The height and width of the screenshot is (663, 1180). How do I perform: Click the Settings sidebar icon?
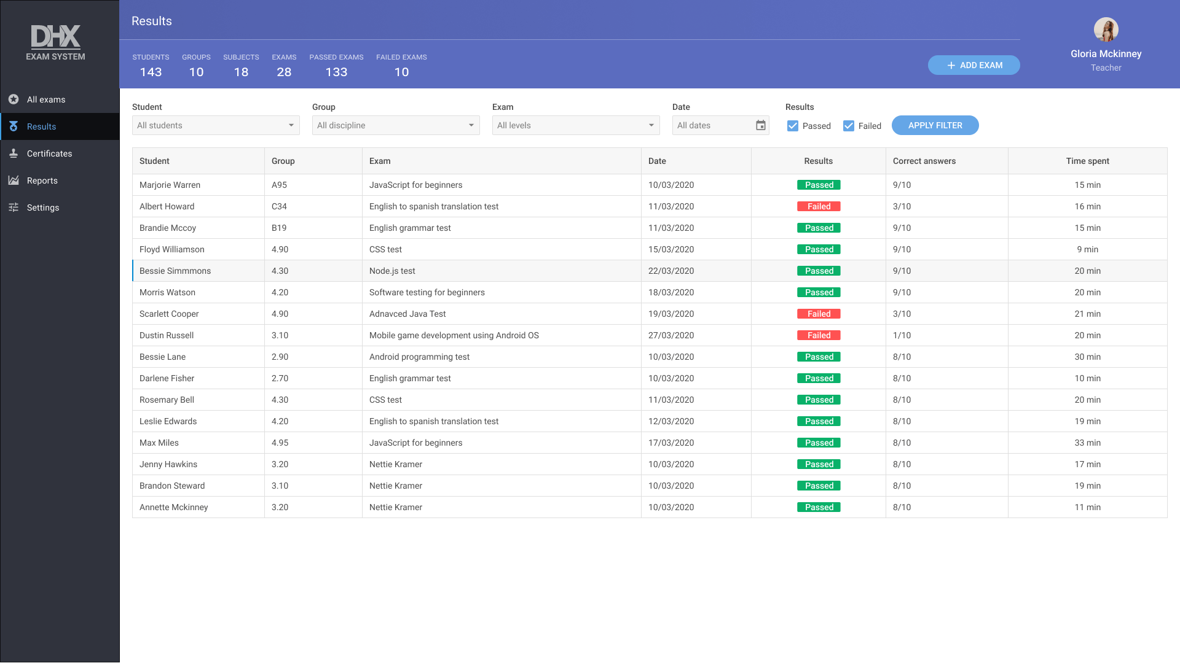coord(14,207)
